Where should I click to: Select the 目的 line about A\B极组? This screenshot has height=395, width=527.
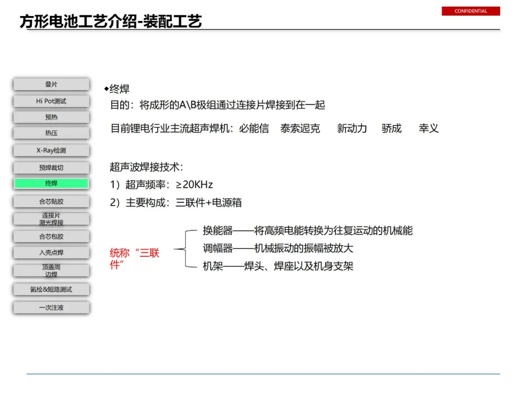[x=218, y=105]
